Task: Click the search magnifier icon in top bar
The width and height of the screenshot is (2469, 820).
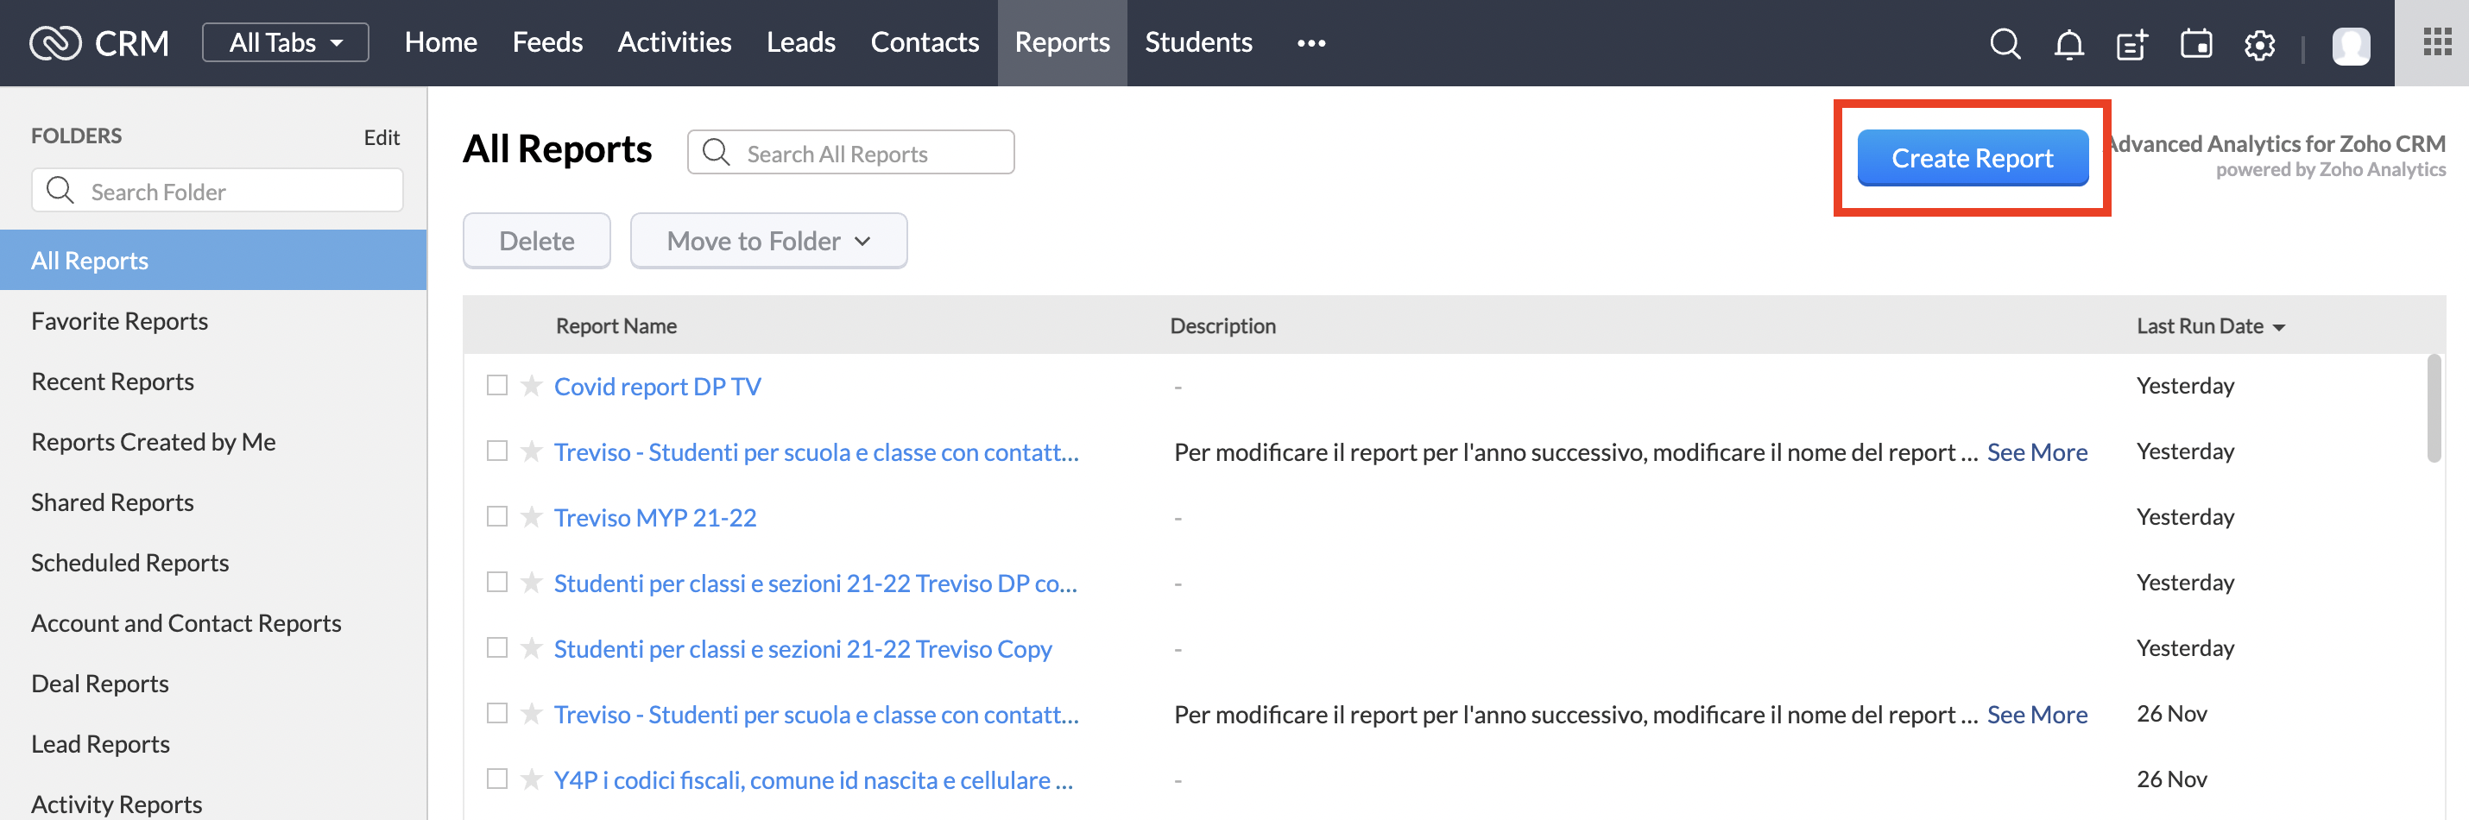Action: pos(2005,44)
